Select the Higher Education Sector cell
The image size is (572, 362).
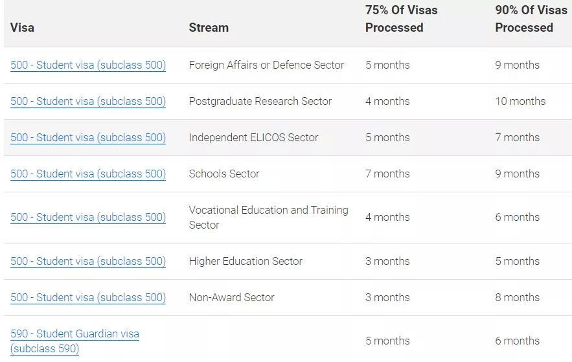pos(246,261)
